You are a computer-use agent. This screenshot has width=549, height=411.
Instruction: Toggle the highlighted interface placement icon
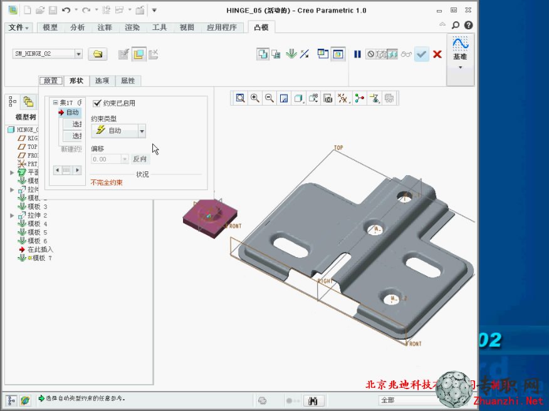click(x=139, y=54)
